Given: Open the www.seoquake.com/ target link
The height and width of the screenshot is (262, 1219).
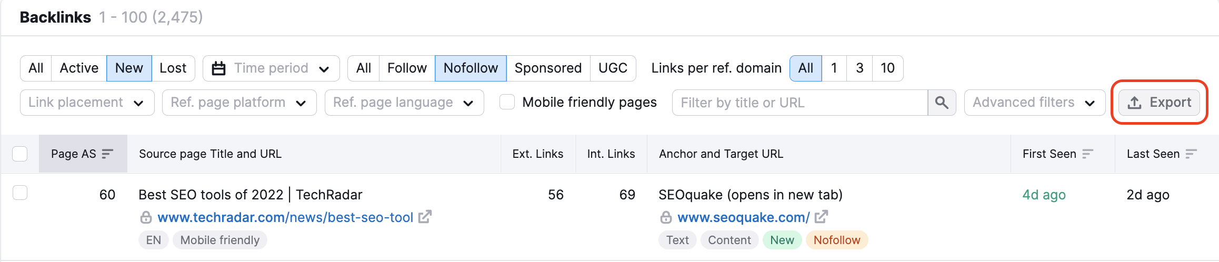Looking at the screenshot, I should [x=743, y=217].
